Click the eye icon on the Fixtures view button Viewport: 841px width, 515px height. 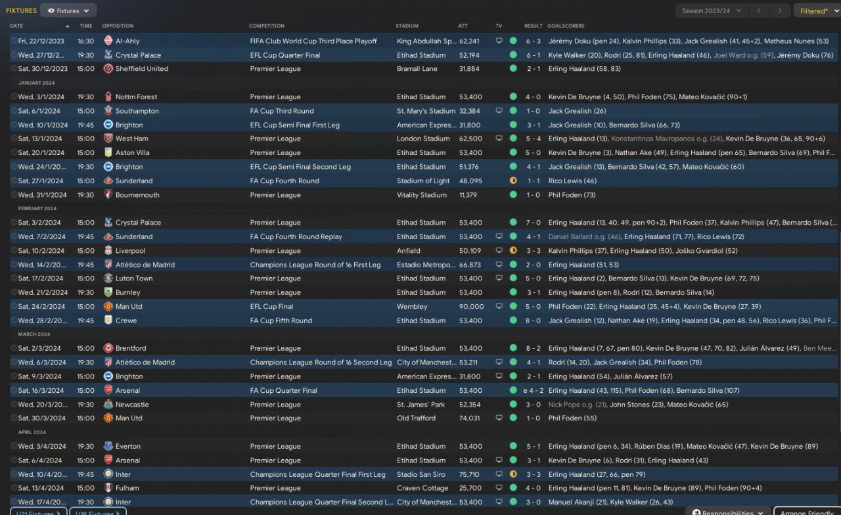pyautogui.click(x=51, y=11)
